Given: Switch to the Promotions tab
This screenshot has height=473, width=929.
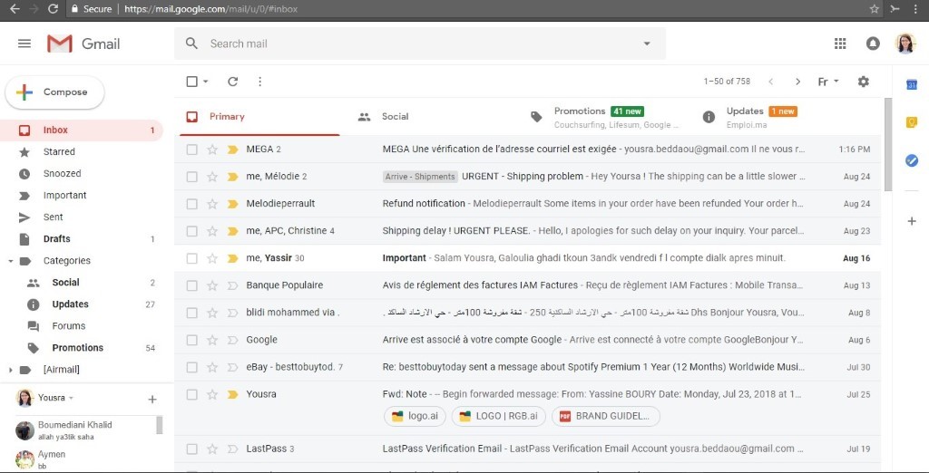Looking at the screenshot, I should click(x=579, y=111).
